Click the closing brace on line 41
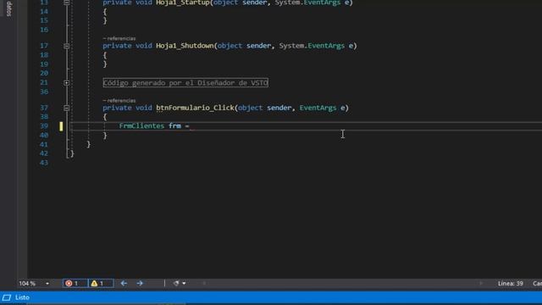Screen dimensions: 542x305 [88, 144]
